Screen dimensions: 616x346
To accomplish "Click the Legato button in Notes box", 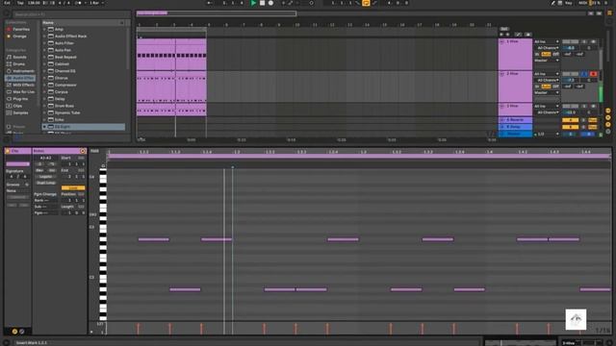I will click(x=46, y=177).
